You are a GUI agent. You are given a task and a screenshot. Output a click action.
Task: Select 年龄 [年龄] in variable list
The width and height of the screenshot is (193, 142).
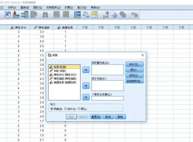[64, 71]
